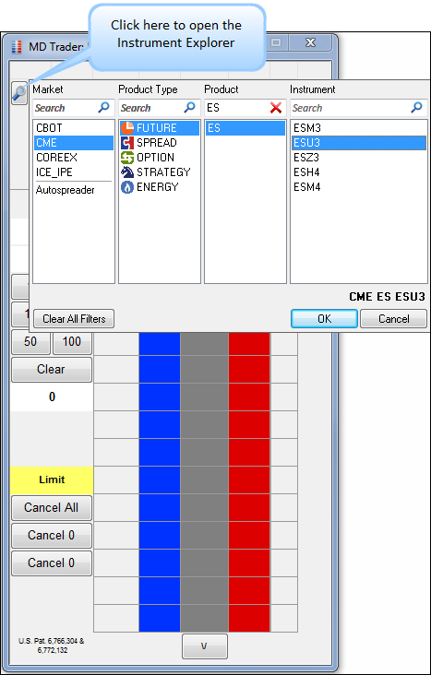Toggle the yellow Limit order type
Viewport: 431px width, 675px height.
point(52,480)
